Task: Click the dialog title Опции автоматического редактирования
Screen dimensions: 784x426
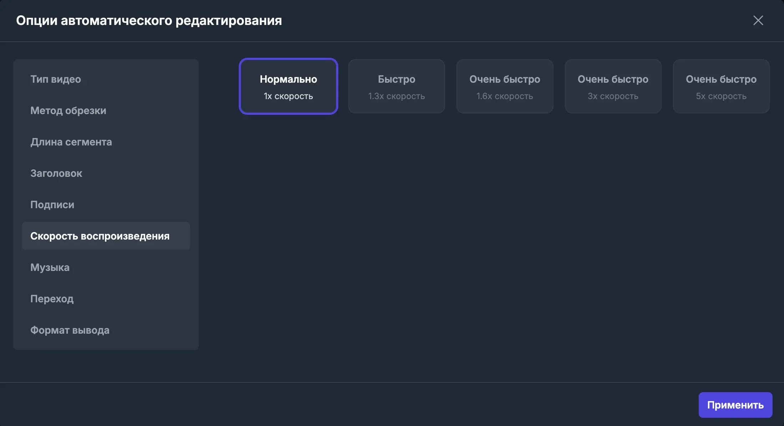Action: point(149,20)
